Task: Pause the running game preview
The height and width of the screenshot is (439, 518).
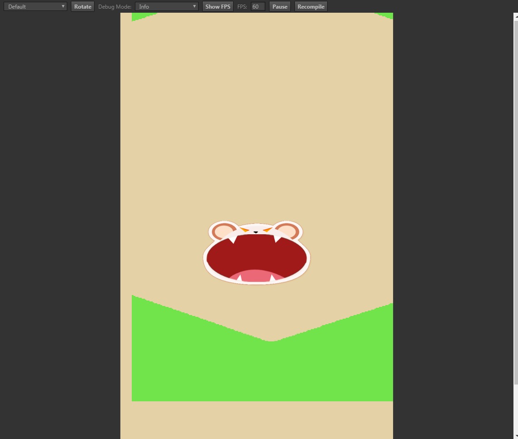Action: click(280, 7)
